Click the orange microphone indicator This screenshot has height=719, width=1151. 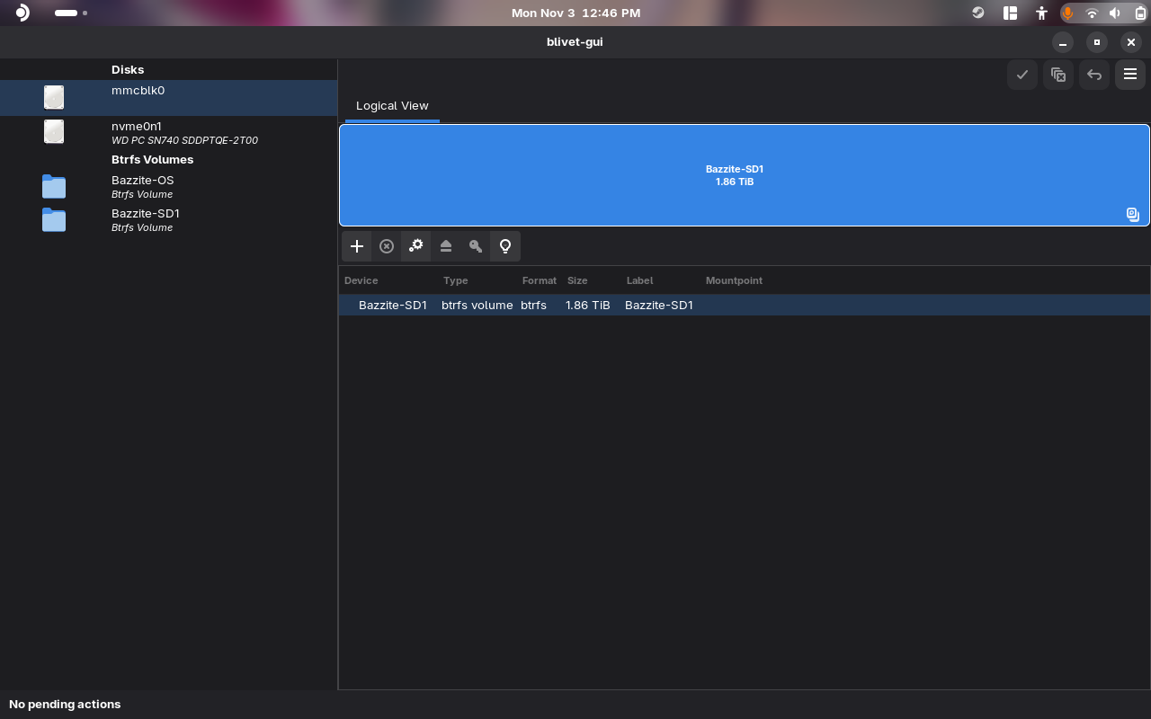[x=1068, y=13]
